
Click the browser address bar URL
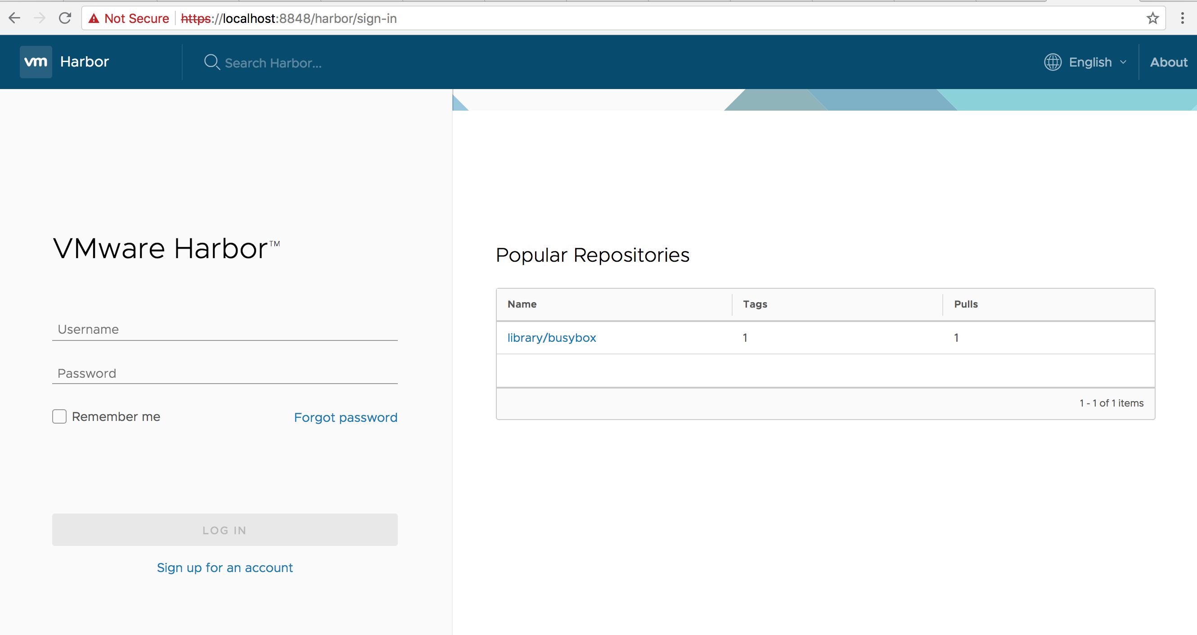pyautogui.click(x=288, y=18)
